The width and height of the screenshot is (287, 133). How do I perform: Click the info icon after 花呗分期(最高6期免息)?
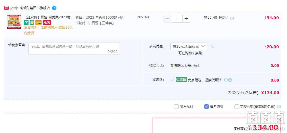tap(279, 107)
